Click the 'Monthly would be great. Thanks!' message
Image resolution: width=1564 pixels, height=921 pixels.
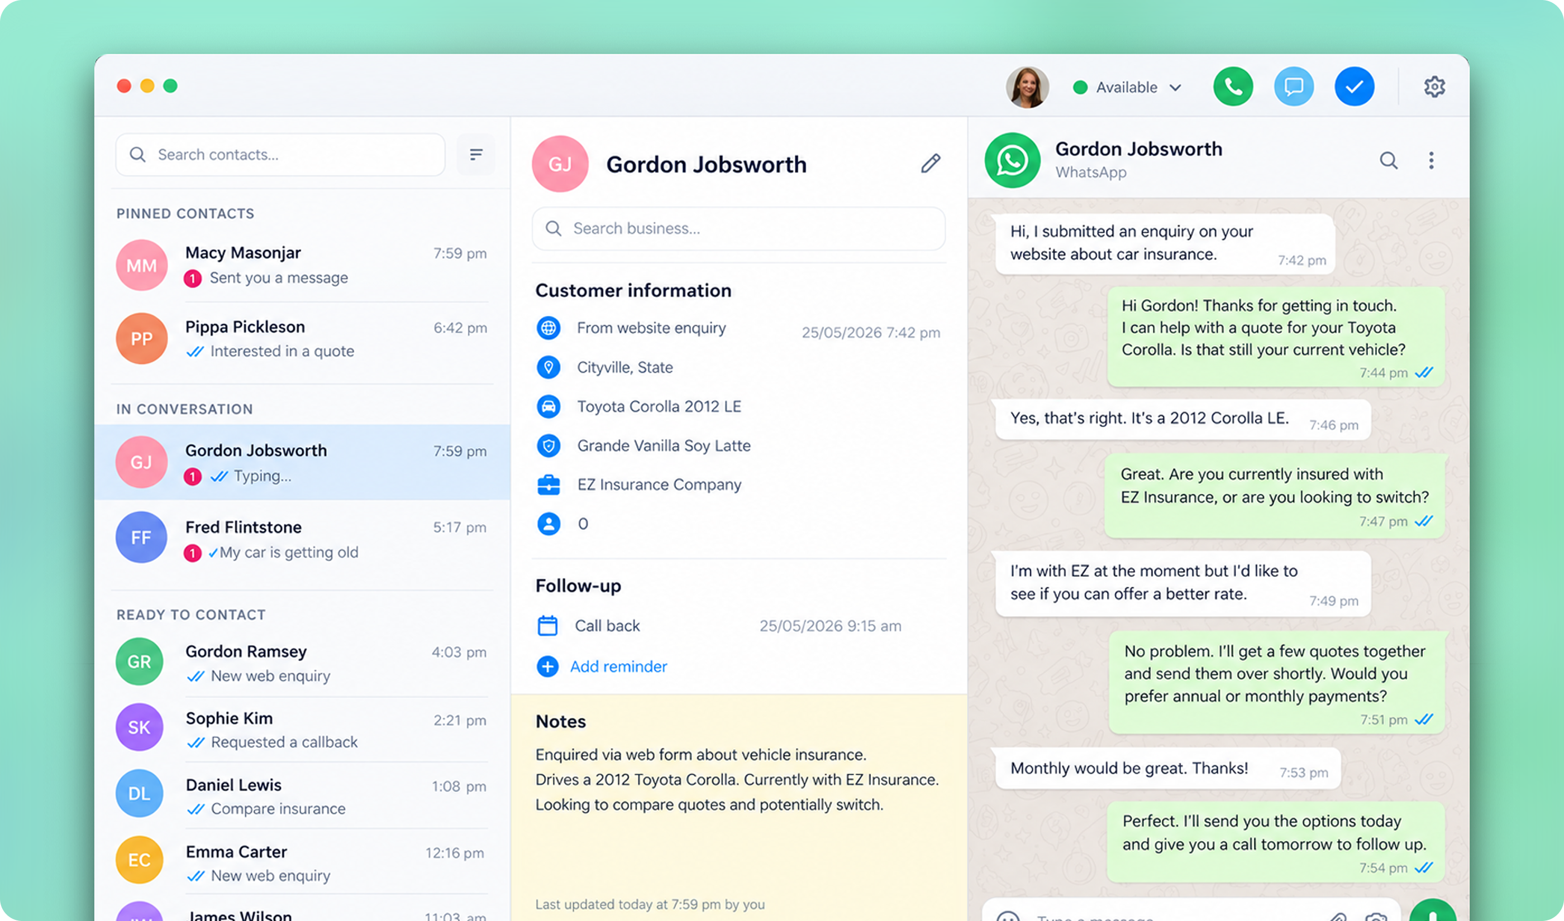pos(1167,769)
